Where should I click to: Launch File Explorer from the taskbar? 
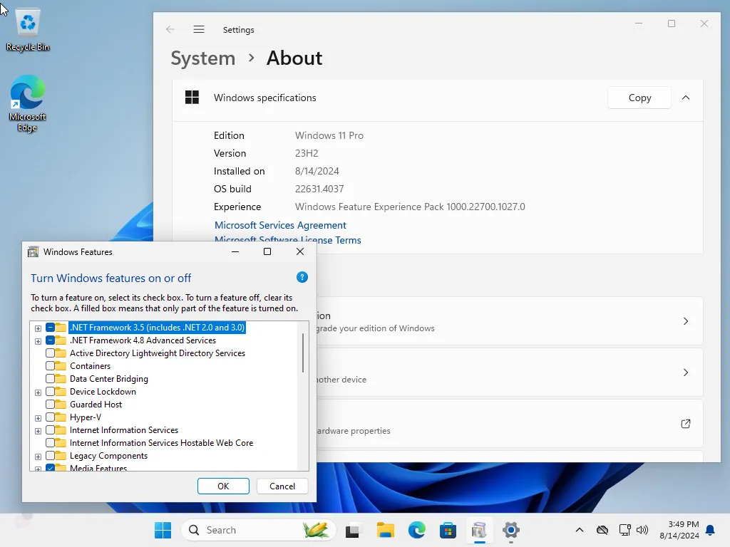click(x=386, y=530)
